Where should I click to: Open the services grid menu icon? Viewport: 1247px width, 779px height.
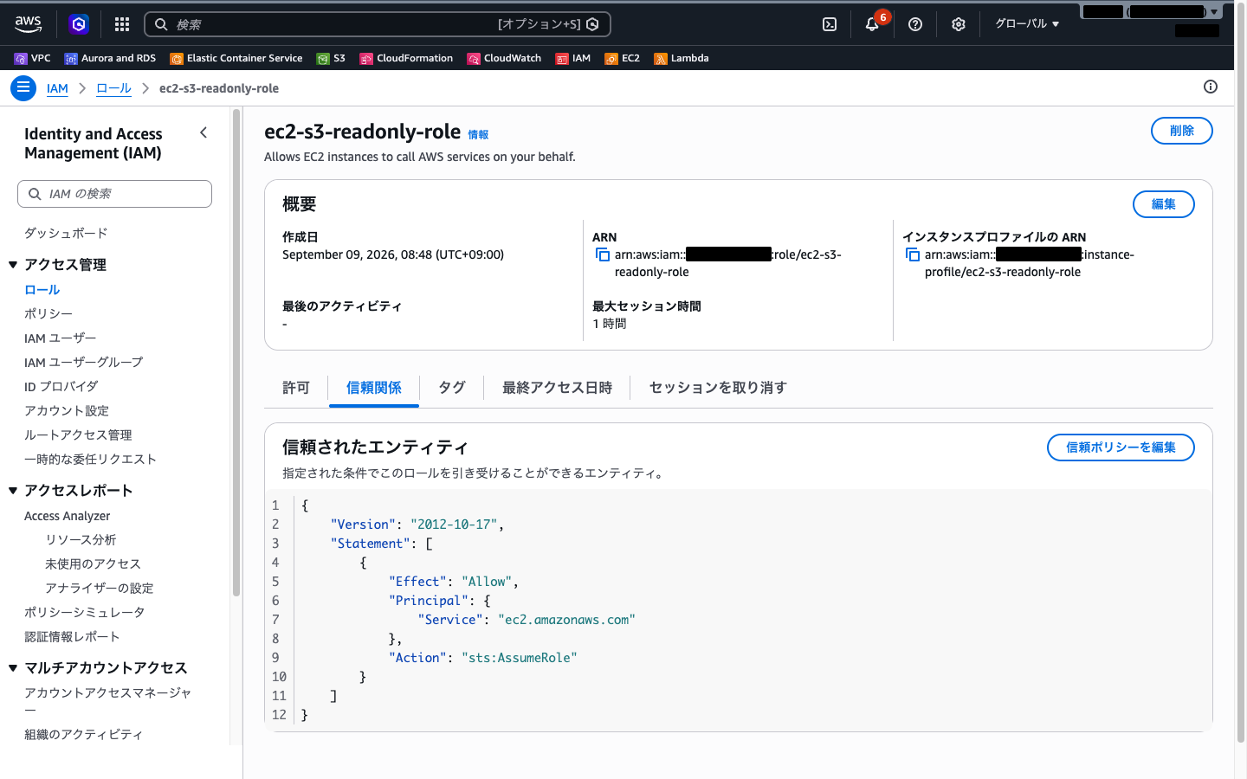click(122, 24)
